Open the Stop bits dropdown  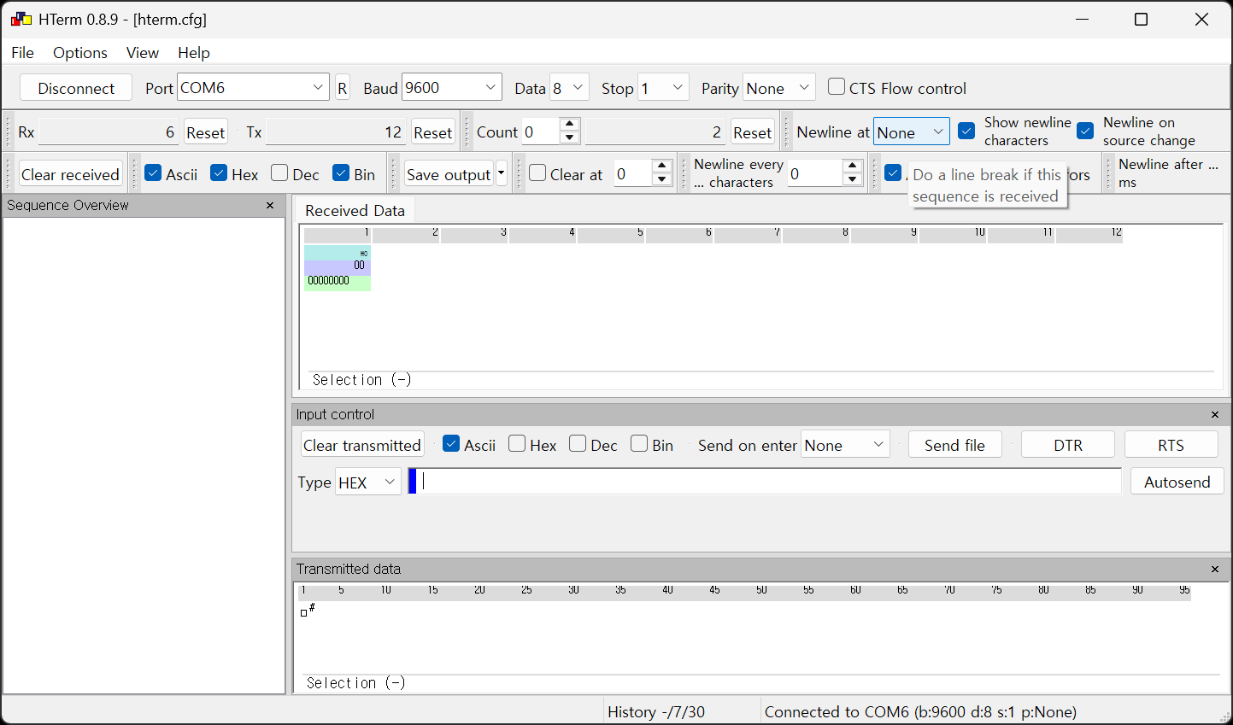pyautogui.click(x=664, y=87)
